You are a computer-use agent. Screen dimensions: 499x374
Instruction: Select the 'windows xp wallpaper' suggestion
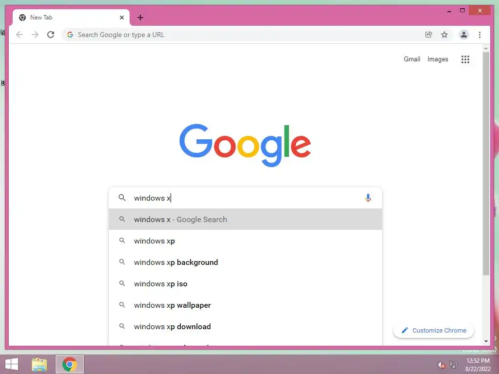[245, 305]
